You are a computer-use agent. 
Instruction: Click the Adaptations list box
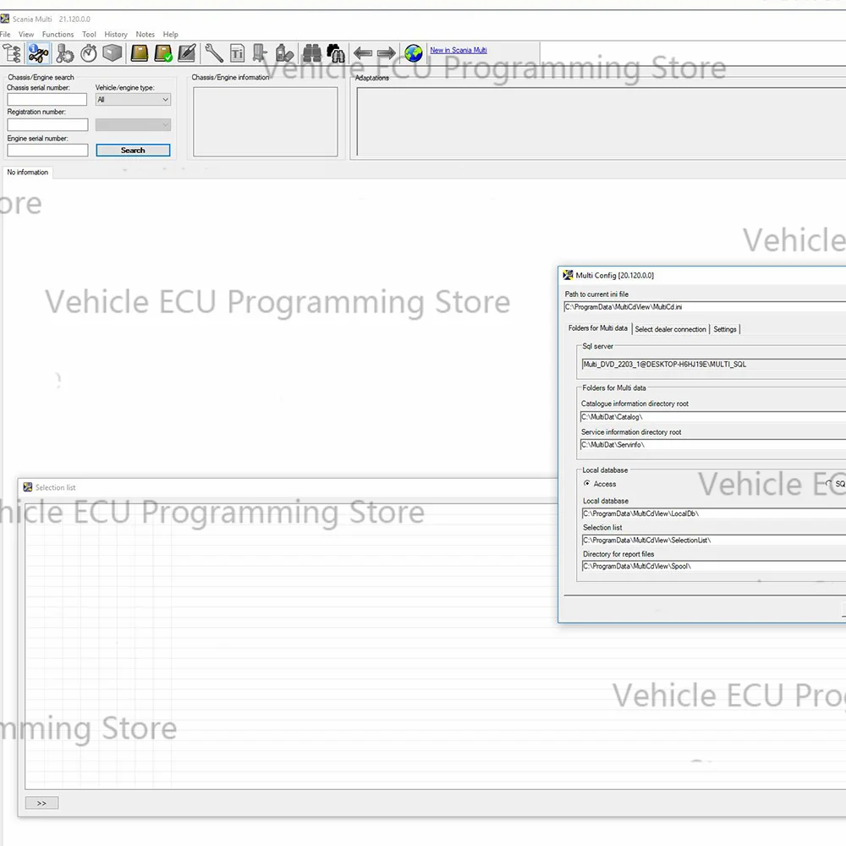pos(601,122)
